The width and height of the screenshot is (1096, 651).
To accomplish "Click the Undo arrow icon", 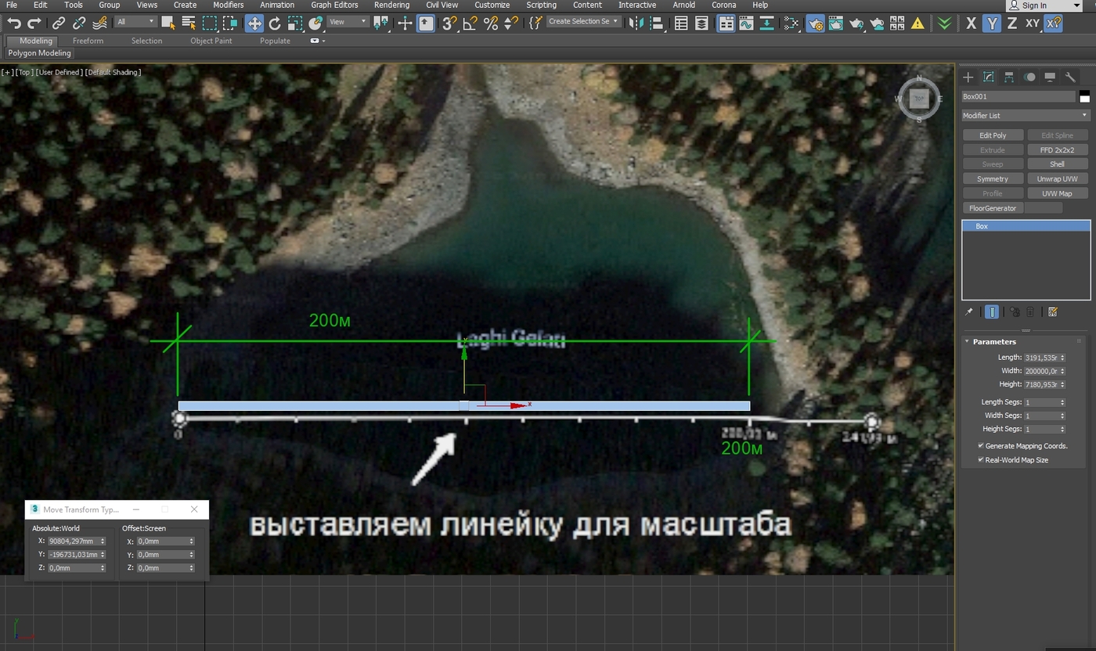I will (13, 23).
